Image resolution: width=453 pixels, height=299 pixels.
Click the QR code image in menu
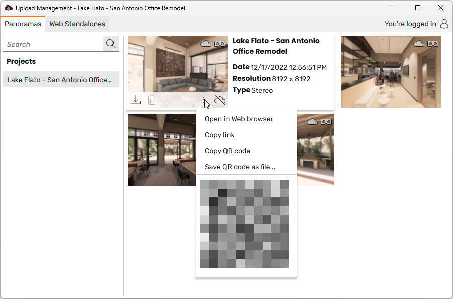click(245, 224)
